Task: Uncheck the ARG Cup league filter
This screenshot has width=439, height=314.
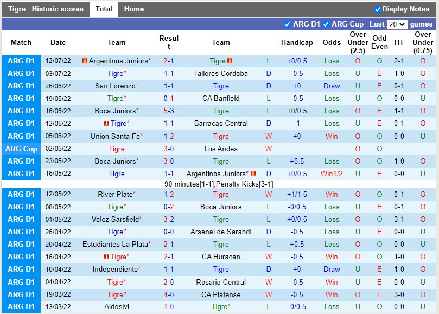Action: coord(326,24)
